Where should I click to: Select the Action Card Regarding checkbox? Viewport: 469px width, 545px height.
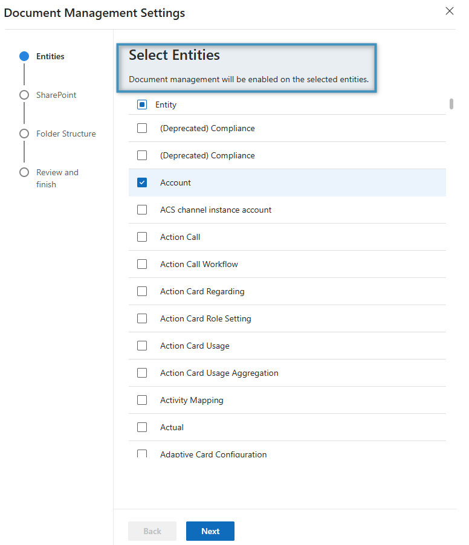pyautogui.click(x=142, y=291)
